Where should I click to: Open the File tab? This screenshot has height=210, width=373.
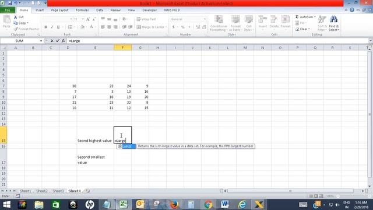8,10
